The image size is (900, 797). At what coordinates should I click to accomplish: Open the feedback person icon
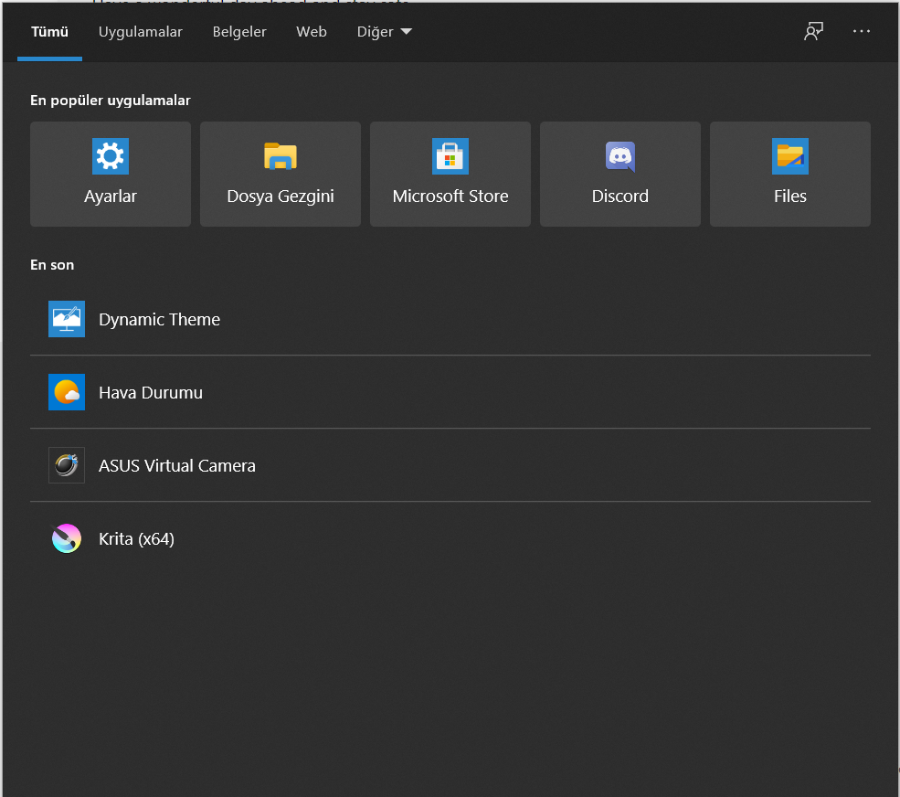[813, 31]
